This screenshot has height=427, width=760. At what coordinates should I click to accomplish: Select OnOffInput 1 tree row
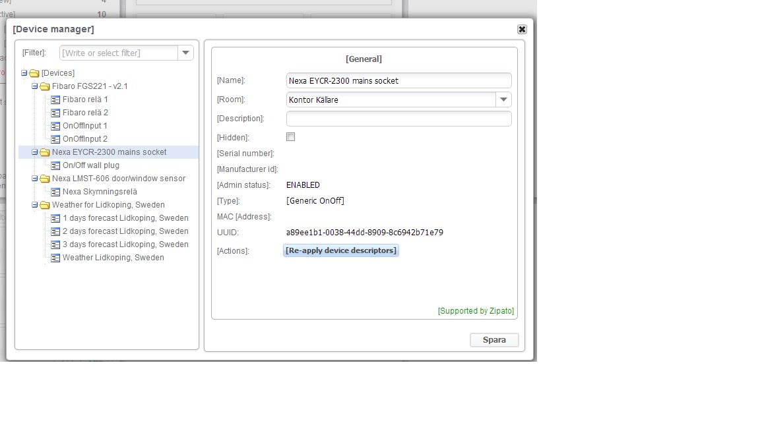click(x=85, y=125)
